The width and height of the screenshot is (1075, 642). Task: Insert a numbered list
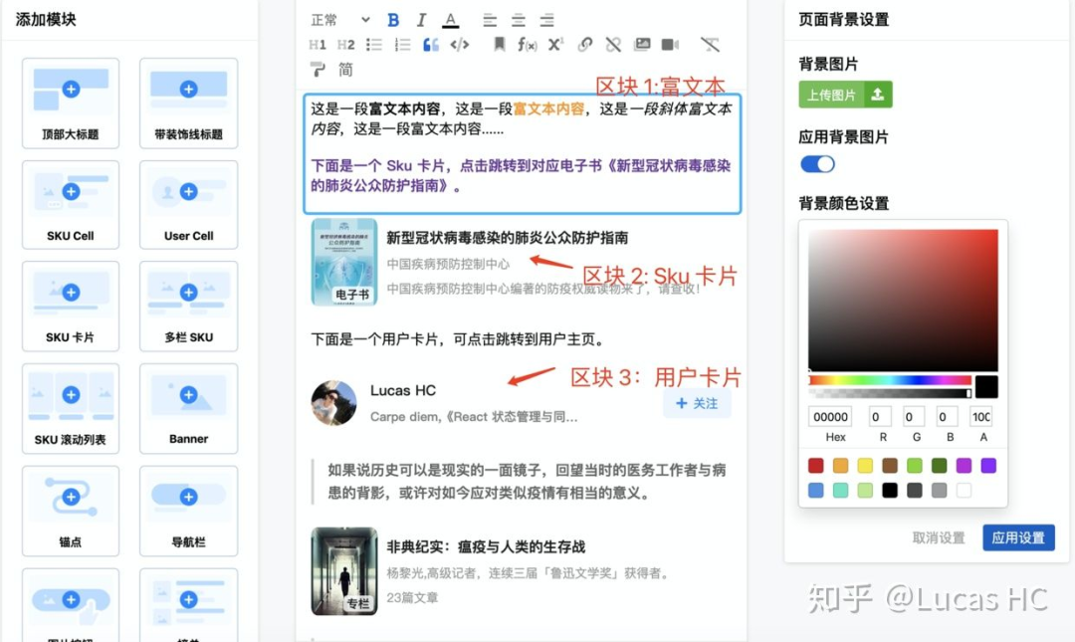(402, 45)
